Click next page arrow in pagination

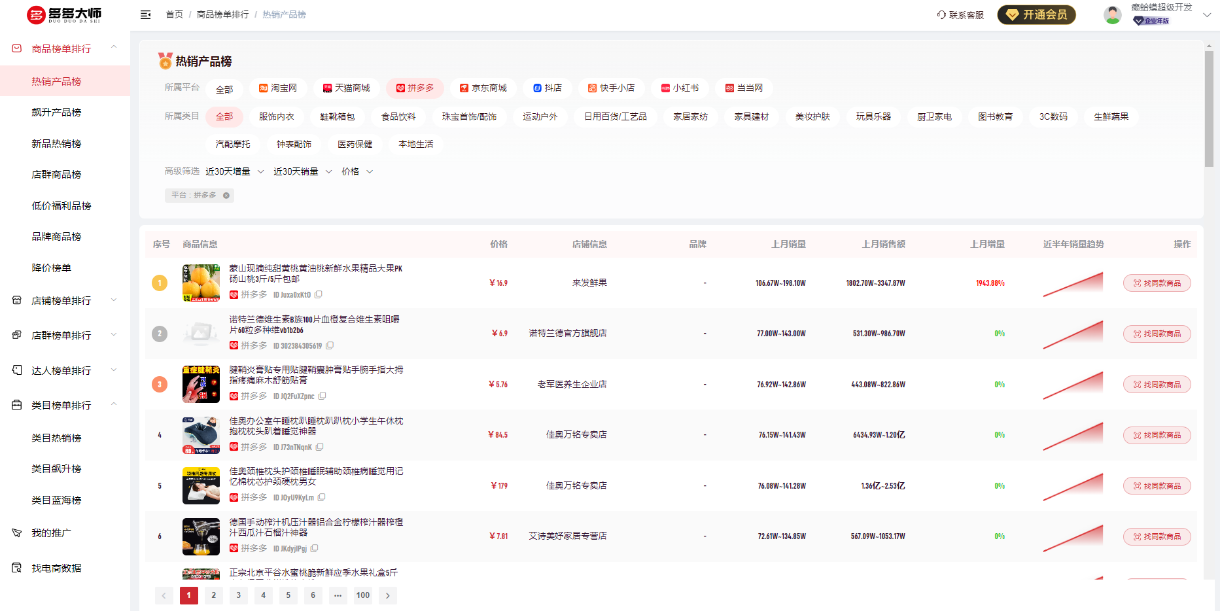(388, 595)
